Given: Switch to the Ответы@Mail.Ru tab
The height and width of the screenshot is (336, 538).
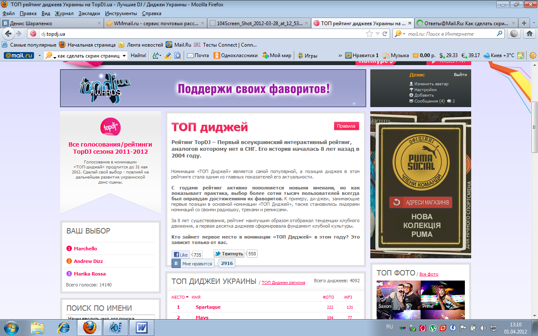Looking at the screenshot, I should click(x=466, y=23).
